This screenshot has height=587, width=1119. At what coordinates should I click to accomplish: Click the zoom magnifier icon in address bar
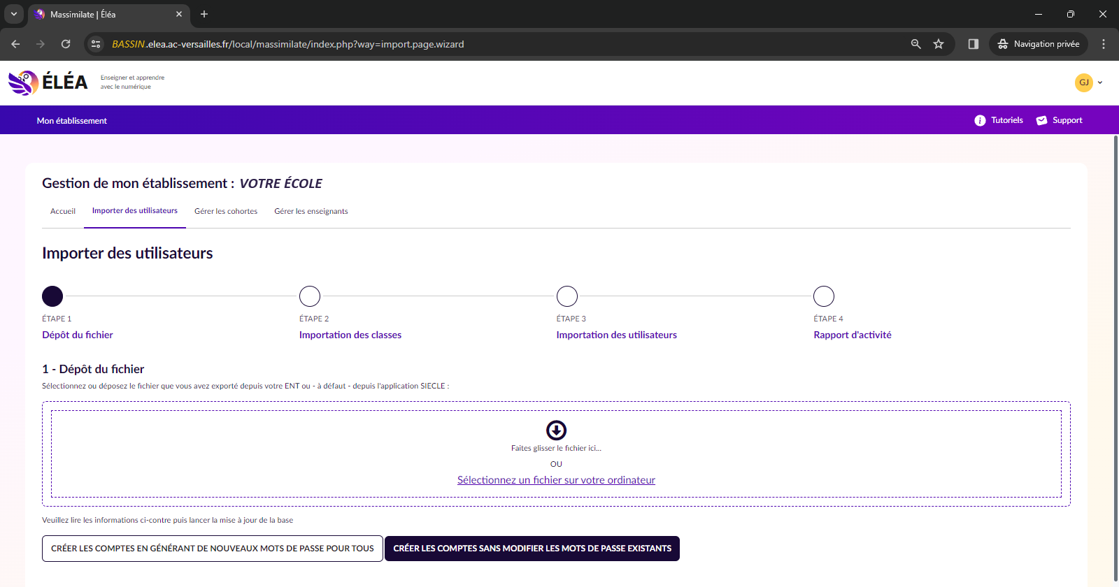[915, 44]
